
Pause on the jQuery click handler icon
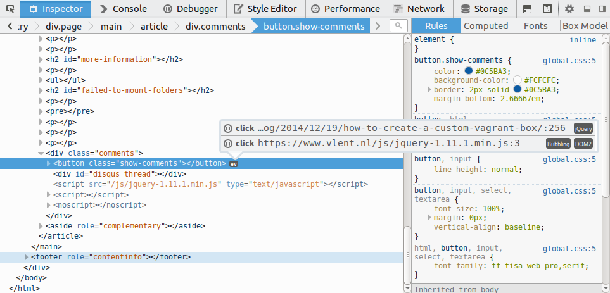[x=229, y=128]
